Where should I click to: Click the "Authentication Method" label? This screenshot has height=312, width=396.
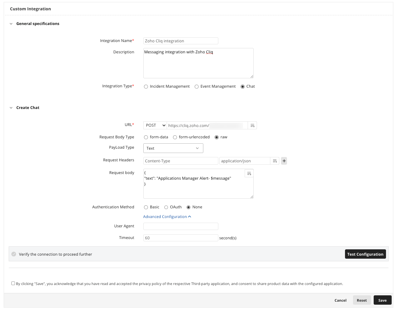coord(113,207)
